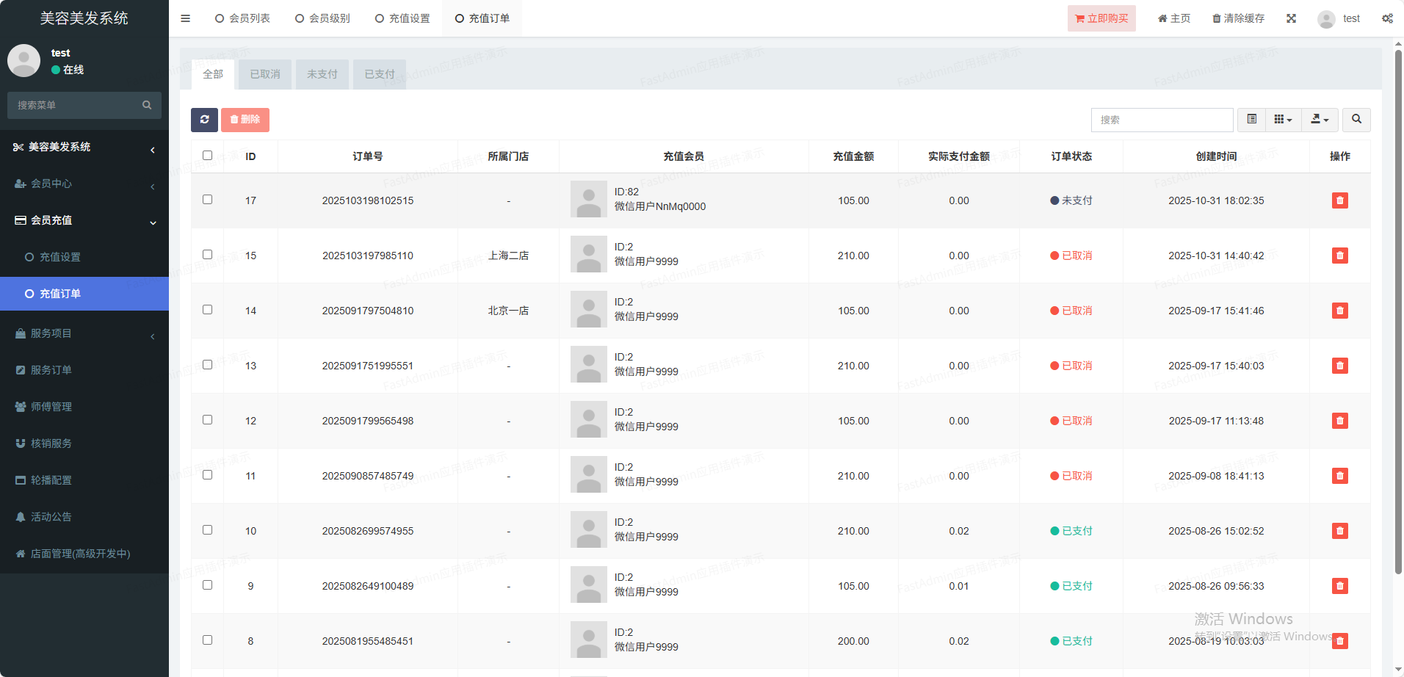Select the checkbox for order 12
Image resolution: width=1404 pixels, height=677 pixels.
tap(208, 420)
